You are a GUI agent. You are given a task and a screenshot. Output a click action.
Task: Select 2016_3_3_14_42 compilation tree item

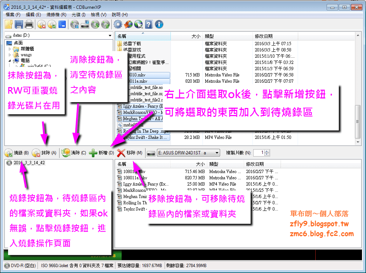29,163
